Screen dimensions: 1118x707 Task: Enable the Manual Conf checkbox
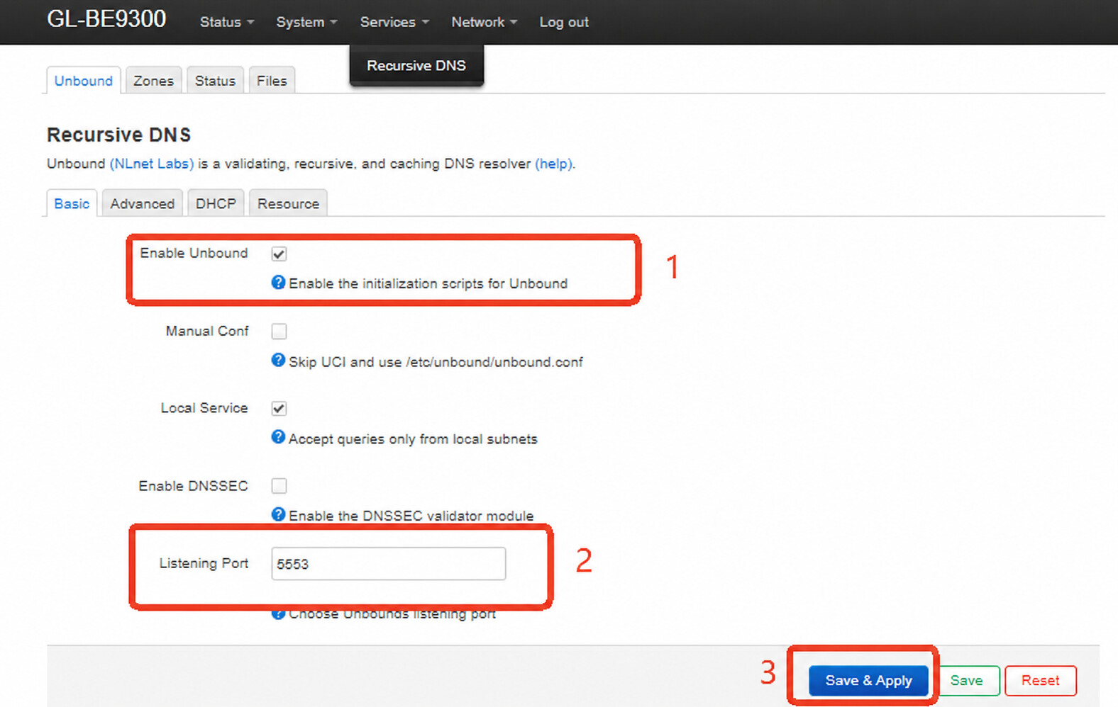coord(279,331)
